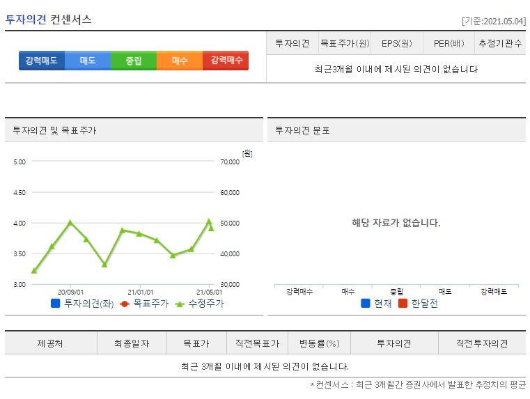Click the PER(배) column header
This screenshot has width=530, height=399.
(x=449, y=43)
